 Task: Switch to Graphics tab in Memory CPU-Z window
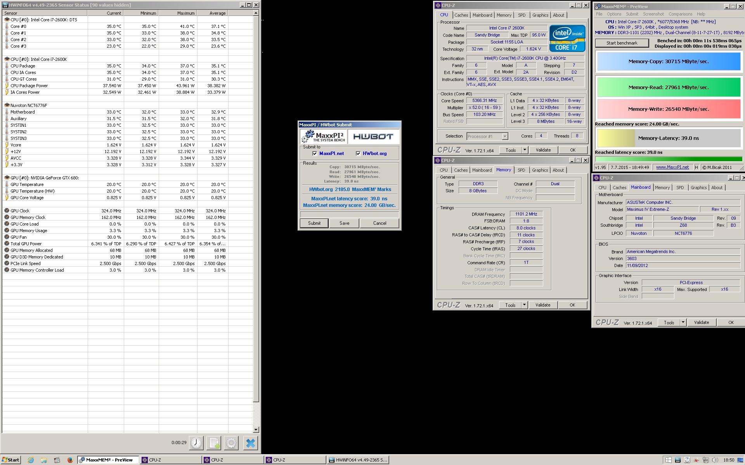[540, 170]
